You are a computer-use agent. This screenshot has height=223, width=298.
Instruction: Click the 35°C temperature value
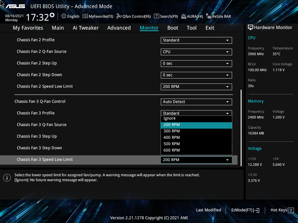[x=276, y=54]
